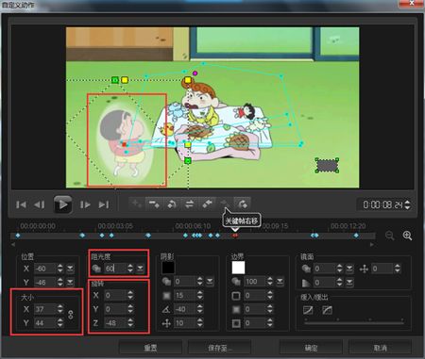
Task: Click the last keyframe toolbar icon with curved arrow
Action: tap(242, 204)
